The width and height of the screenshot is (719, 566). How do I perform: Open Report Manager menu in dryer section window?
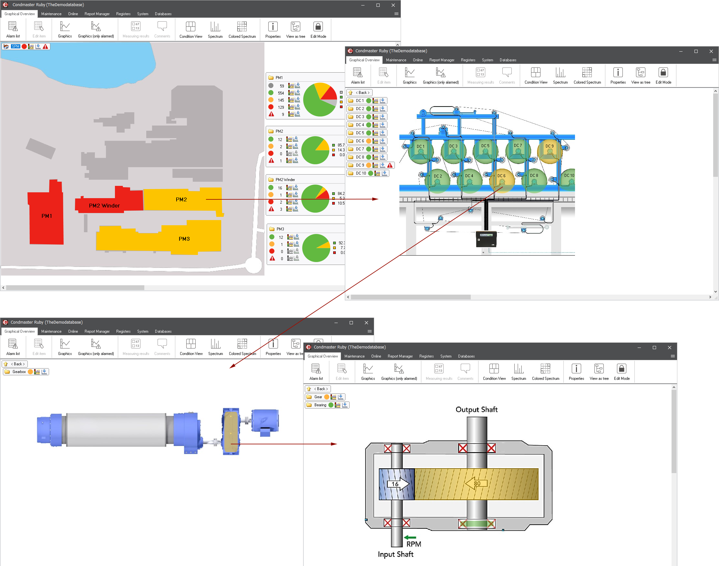pyautogui.click(x=442, y=60)
